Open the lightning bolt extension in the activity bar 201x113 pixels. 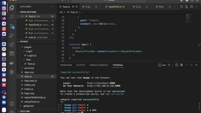(12, 72)
